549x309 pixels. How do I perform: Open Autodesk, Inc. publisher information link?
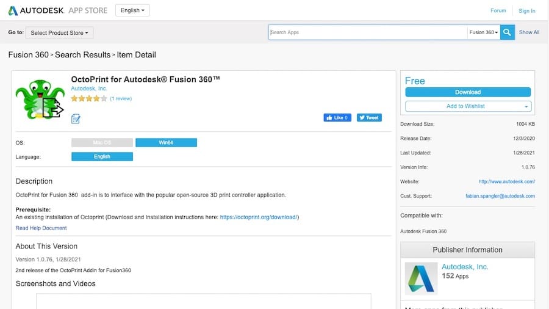tap(465, 267)
